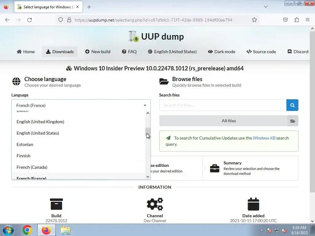Screen dimensions: 315x236
Task: Choose Estonian from the language list
Action: (x=78, y=144)
